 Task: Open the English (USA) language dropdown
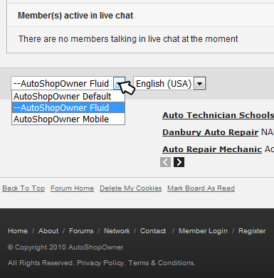click(169, 83)
